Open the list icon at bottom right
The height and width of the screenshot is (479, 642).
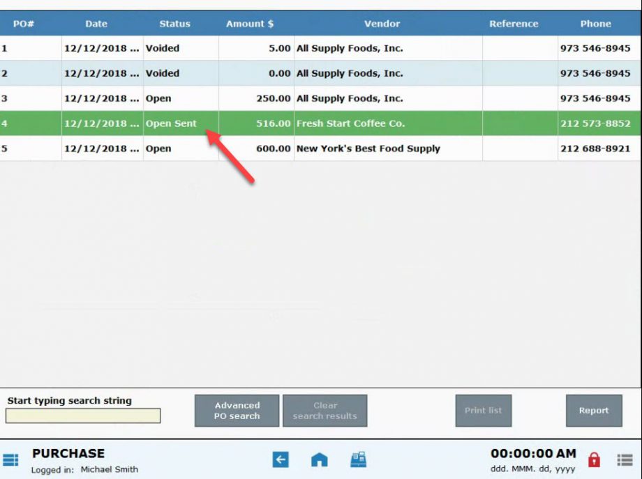[x=625, y=459]
